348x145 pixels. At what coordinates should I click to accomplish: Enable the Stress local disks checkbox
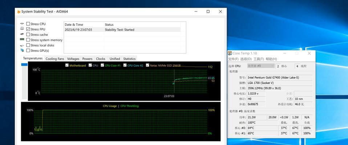pyautogui.click(x=28, y=45)
